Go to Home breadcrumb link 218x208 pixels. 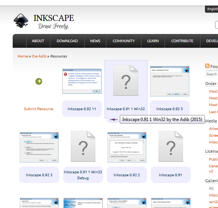[23, 56]
